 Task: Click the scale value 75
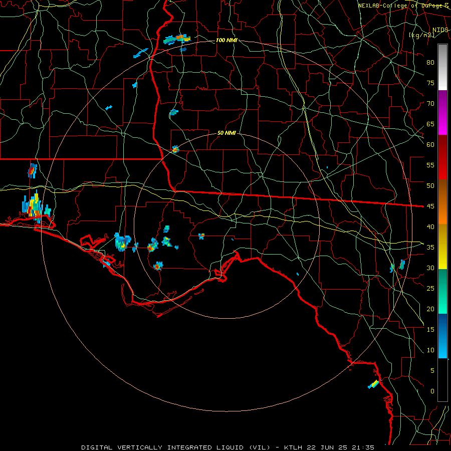point(430,83)
